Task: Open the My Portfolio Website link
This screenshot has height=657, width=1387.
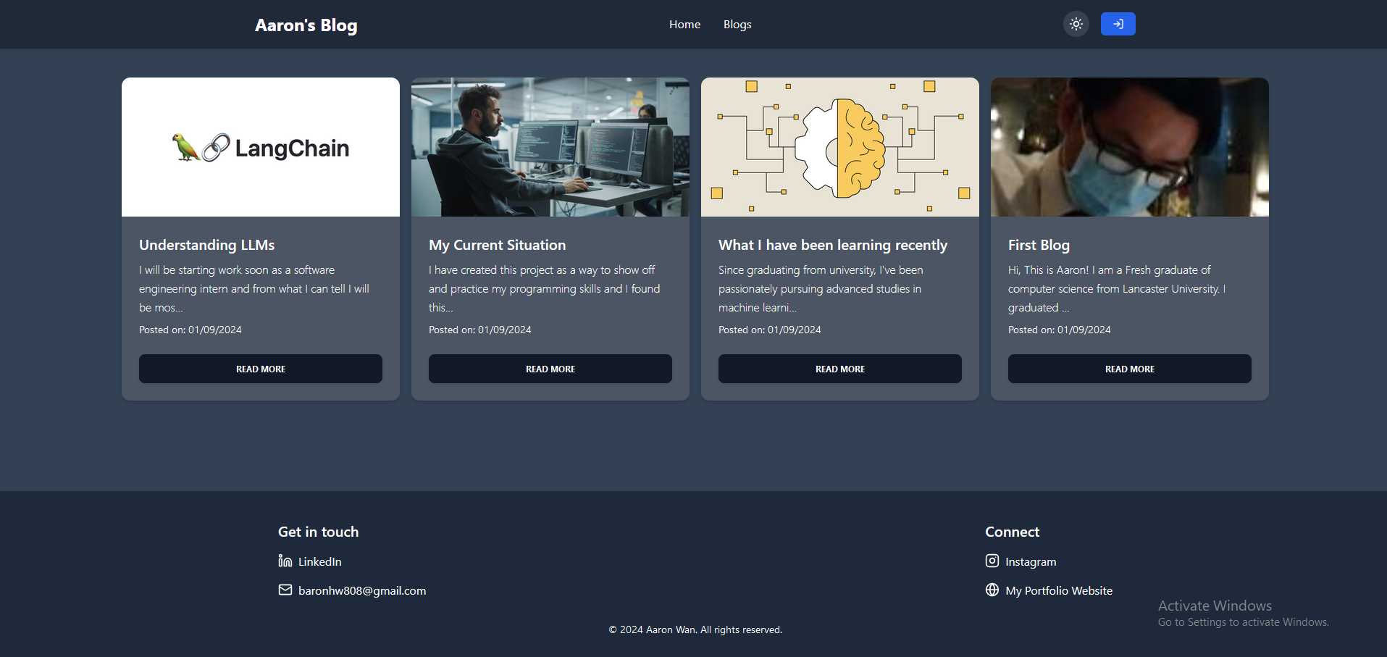Action: click(x=1059, y=590)
